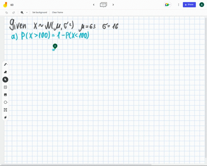
Task: Redo the last action
Action: [x=13, y=13]
